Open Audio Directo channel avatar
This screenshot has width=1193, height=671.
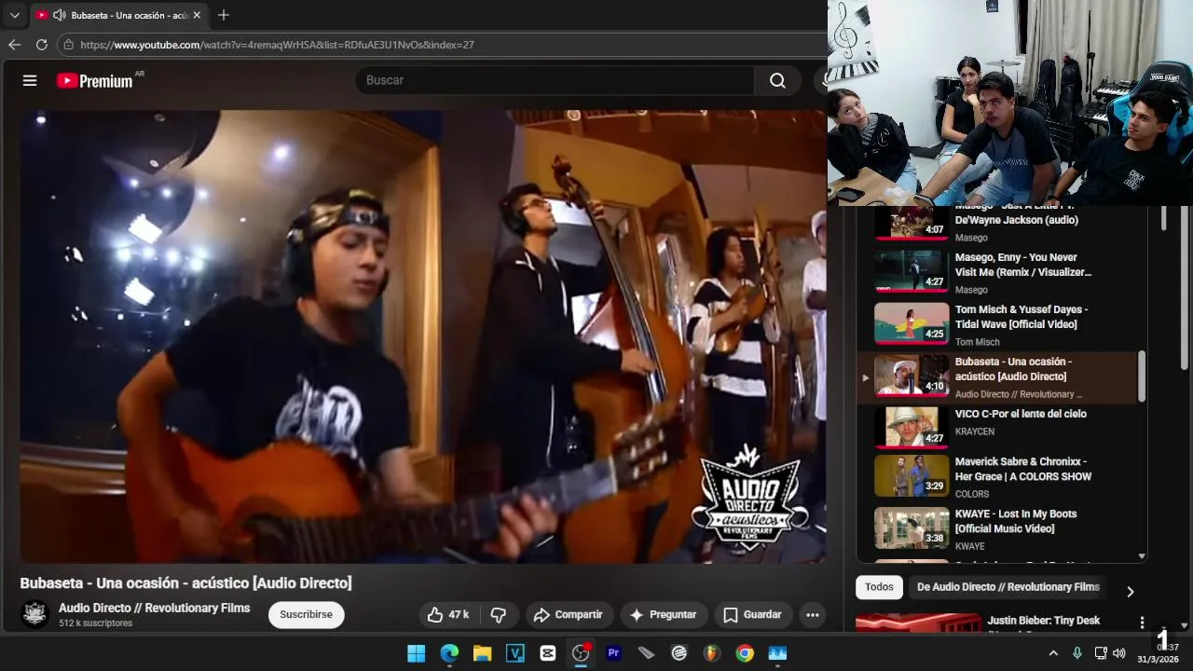(x=35, y=614)
